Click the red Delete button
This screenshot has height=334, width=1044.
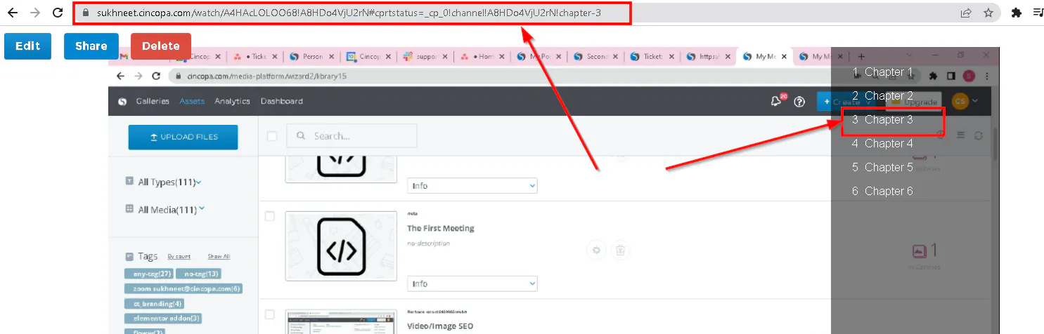coord(161,46)
